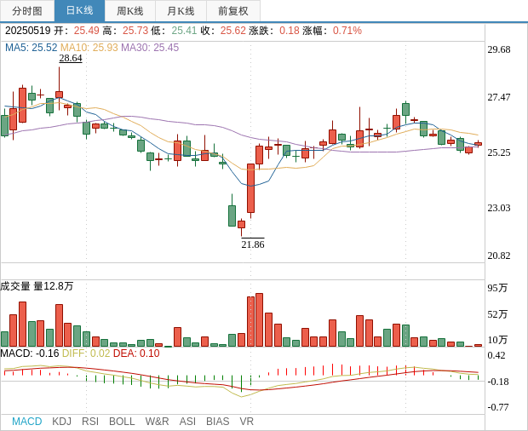Click the candlestick with the 28.64 high
The image size is (528, 431).
pos(60,89)
